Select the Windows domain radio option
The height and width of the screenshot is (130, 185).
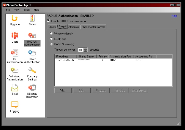51,33
